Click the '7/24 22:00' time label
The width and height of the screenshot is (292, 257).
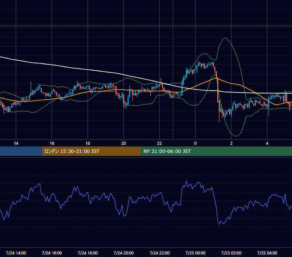point(159,253)
